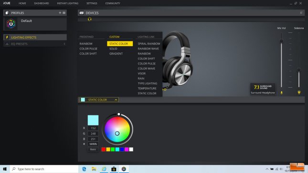The width and height of the screenshot is (308, 173).
Task: Open the profiles hamburger menu
Action: point(64,13)
